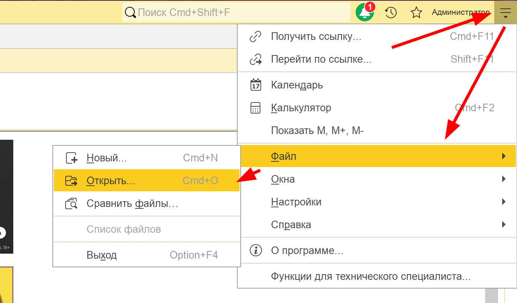Screen dimensions: 517x303
Task: Choose Новый... in the Файл submenu
Action: pos(147,158)
